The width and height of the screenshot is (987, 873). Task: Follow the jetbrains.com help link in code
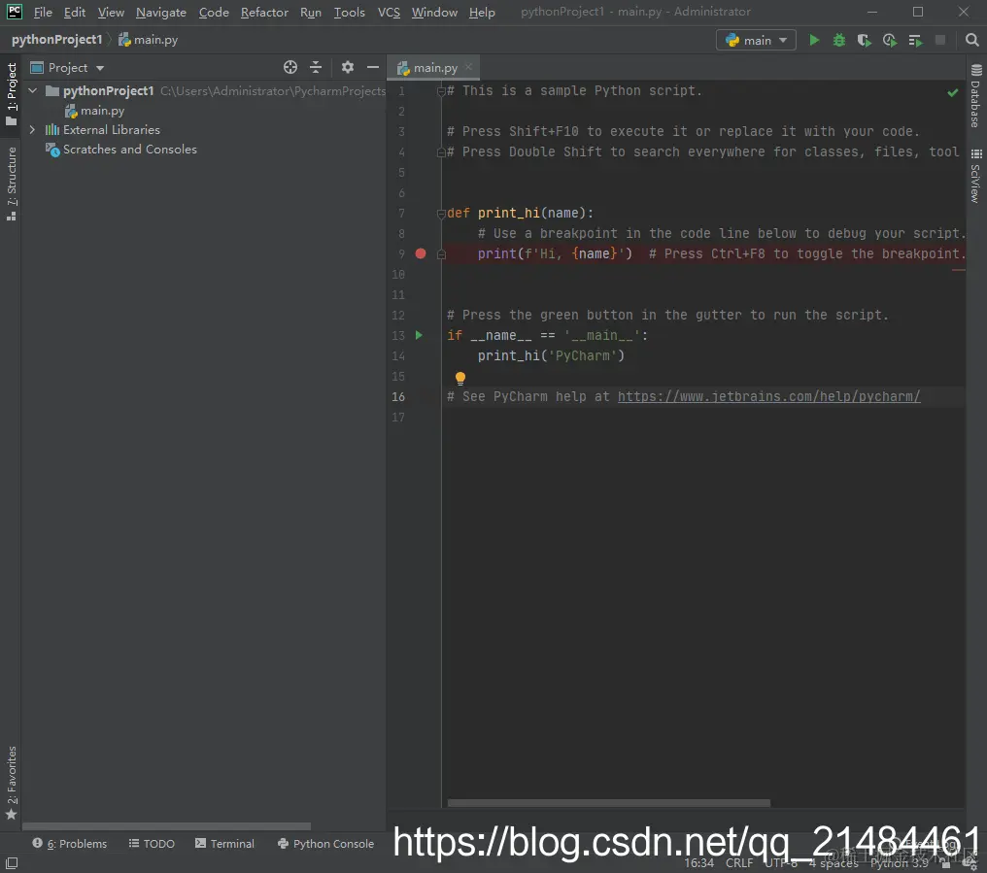[768, 396]
